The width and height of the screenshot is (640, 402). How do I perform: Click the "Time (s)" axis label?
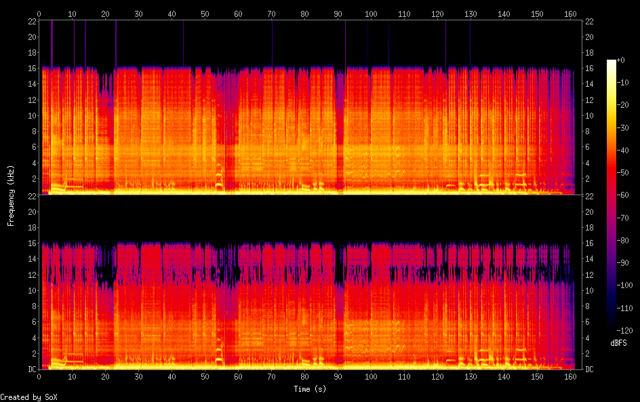(x=311, y=389)
